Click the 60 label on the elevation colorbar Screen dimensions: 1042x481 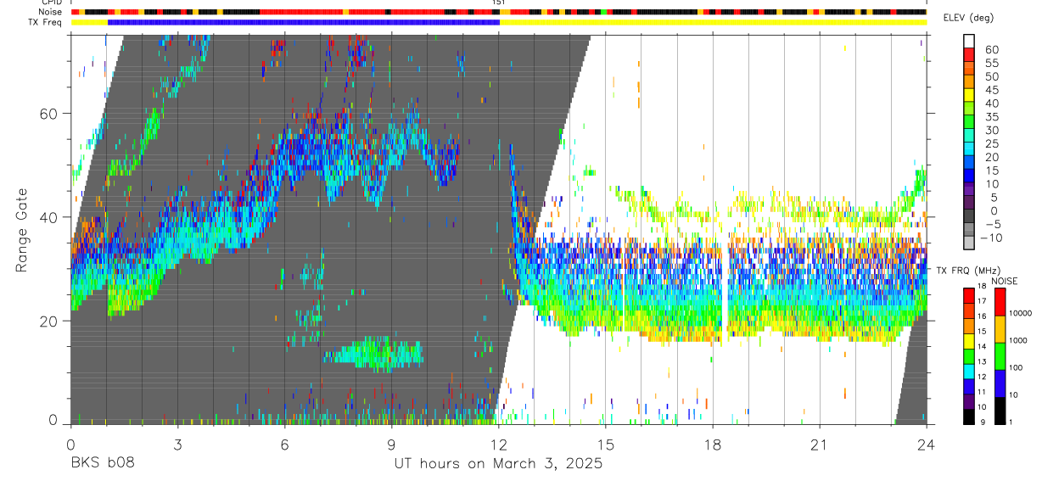click(x=992, y=49)
